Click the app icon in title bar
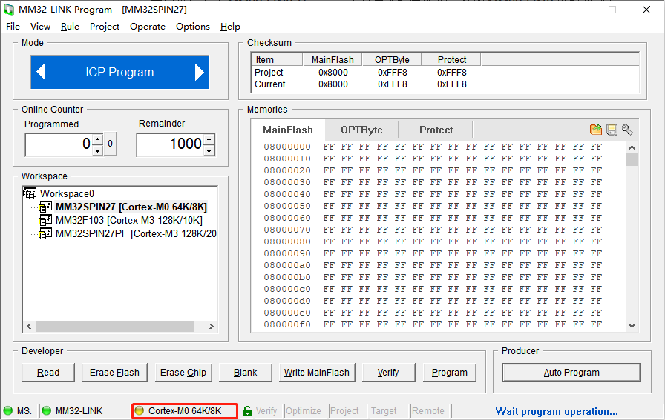The height and width of the screenshot is (420, 665). [x=9, y=10]
